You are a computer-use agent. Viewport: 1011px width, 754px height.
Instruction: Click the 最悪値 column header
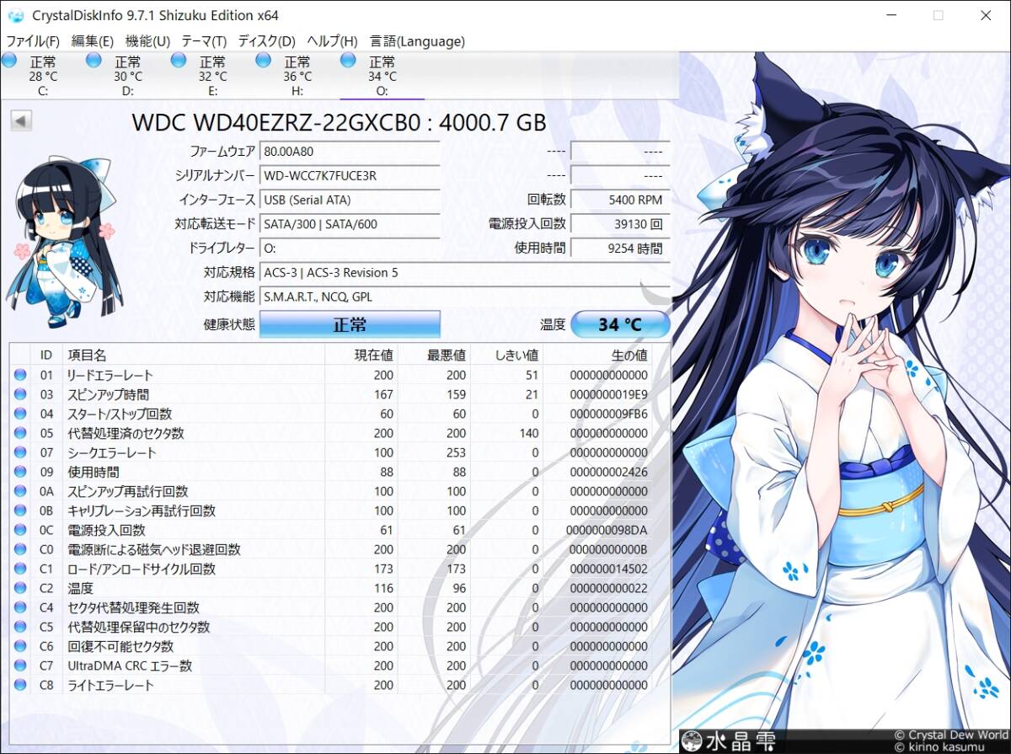tap(435, 355)
